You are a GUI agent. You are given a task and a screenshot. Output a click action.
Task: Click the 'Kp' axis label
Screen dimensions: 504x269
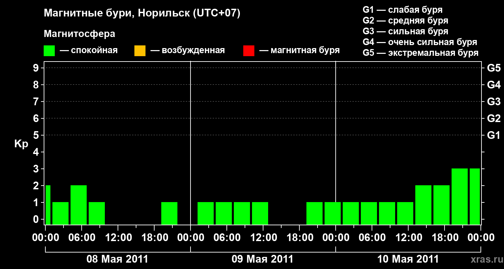click(x=21, y=144)
